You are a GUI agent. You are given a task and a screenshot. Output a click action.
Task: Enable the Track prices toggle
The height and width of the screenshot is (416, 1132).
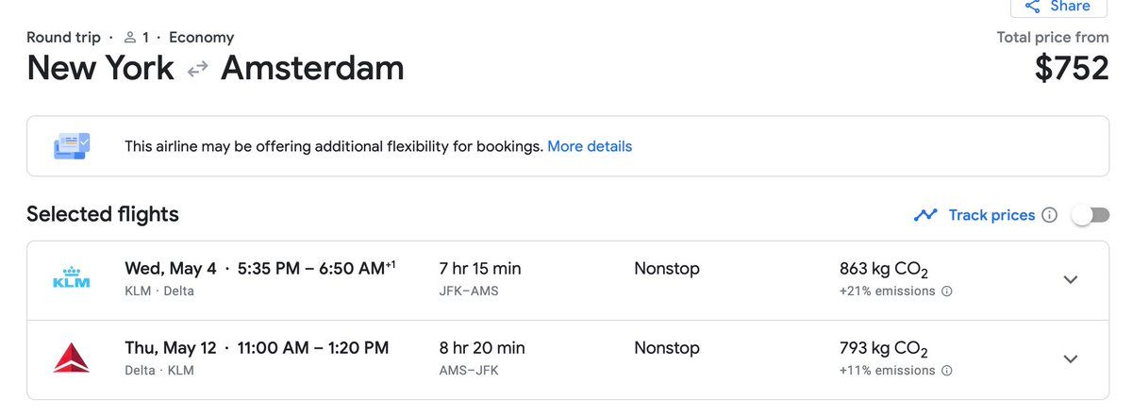coord(1090,215)
